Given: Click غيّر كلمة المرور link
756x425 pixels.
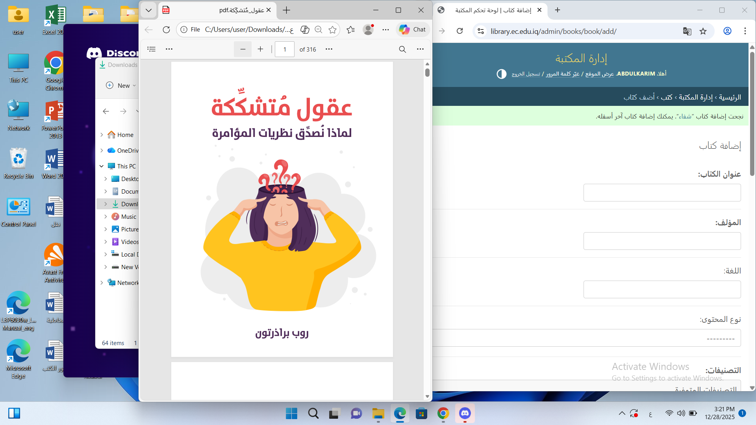Looking at the screenshot, I should coord(562,74).
